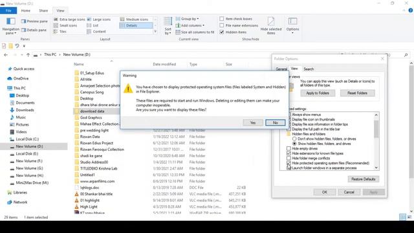This screenshot has width=414, height=233.
Task: Click Reset Folders button
Action: (357, 93)
